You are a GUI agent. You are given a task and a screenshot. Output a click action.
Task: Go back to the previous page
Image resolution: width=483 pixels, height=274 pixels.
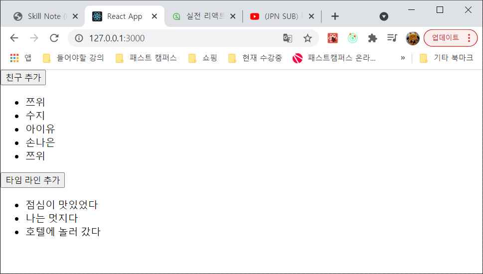point(14,38)
